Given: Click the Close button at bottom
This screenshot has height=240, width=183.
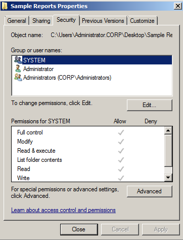Looking at the screenshot, I should (79, 229).
